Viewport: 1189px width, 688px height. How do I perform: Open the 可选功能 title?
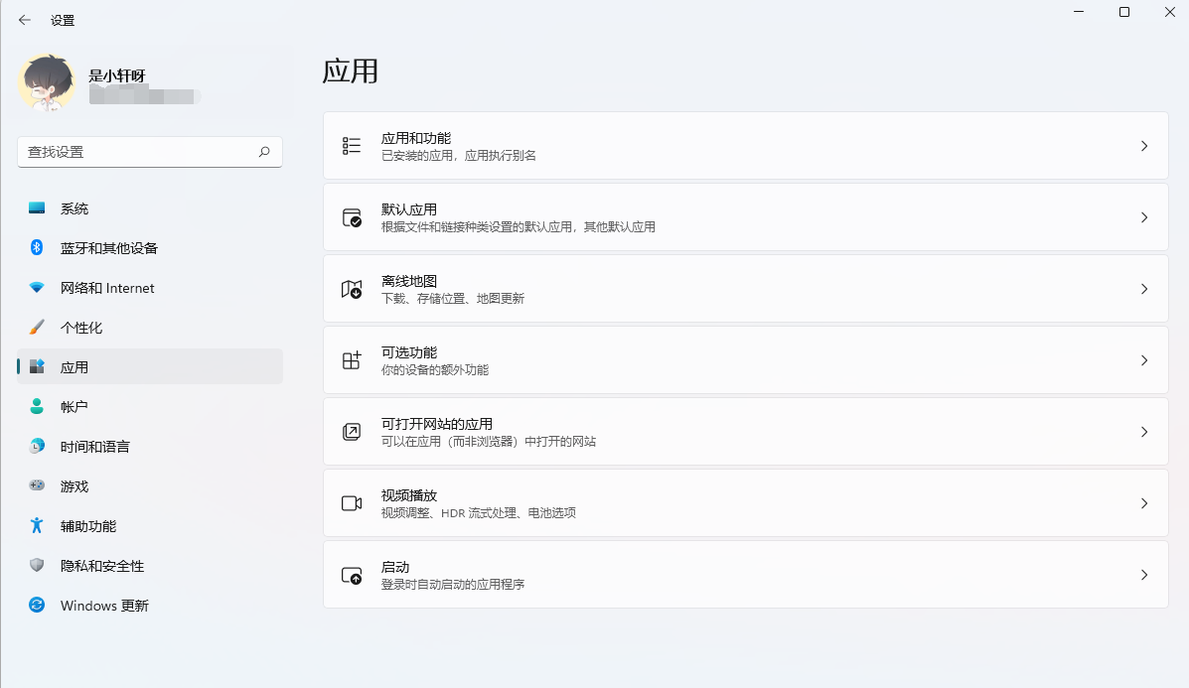(x=408, y=352)
